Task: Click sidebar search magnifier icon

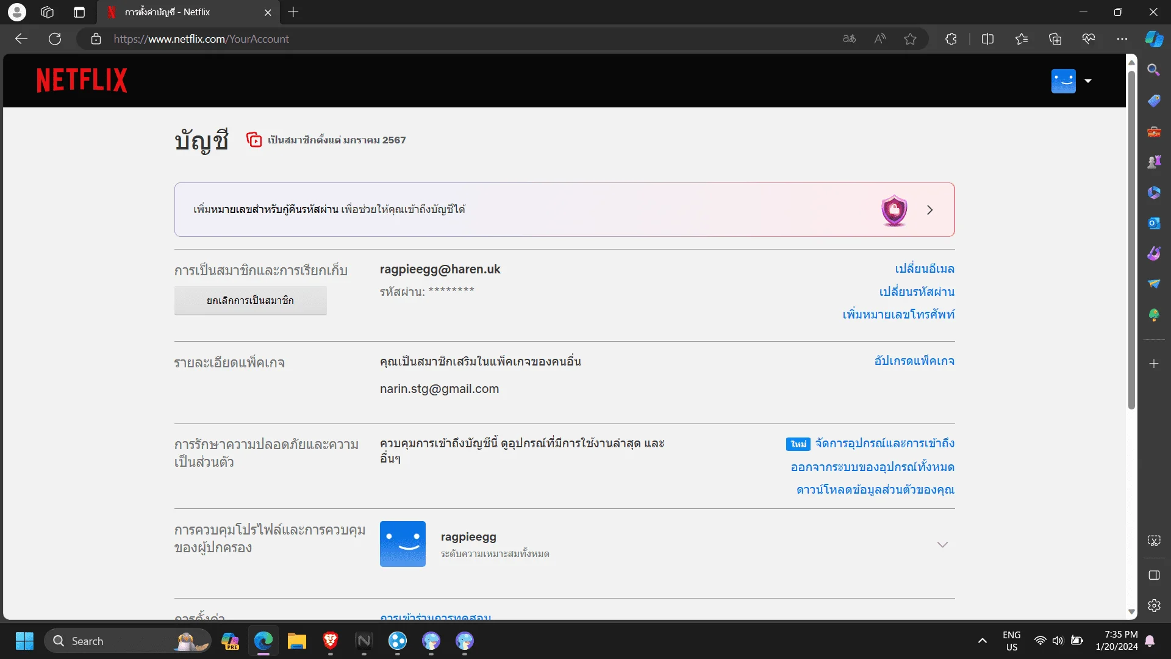Action: pyautogui.click(x=1153, y=70)
